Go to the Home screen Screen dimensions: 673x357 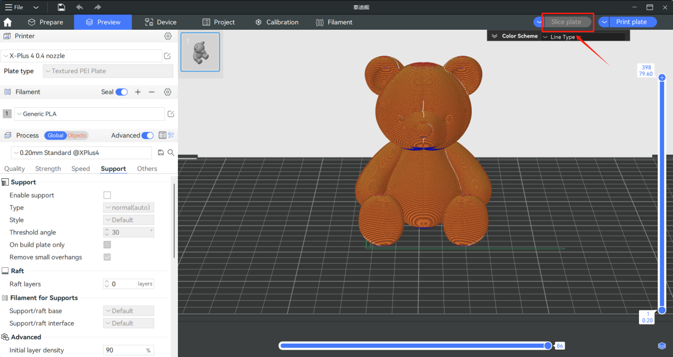click(x=7, y=22)
